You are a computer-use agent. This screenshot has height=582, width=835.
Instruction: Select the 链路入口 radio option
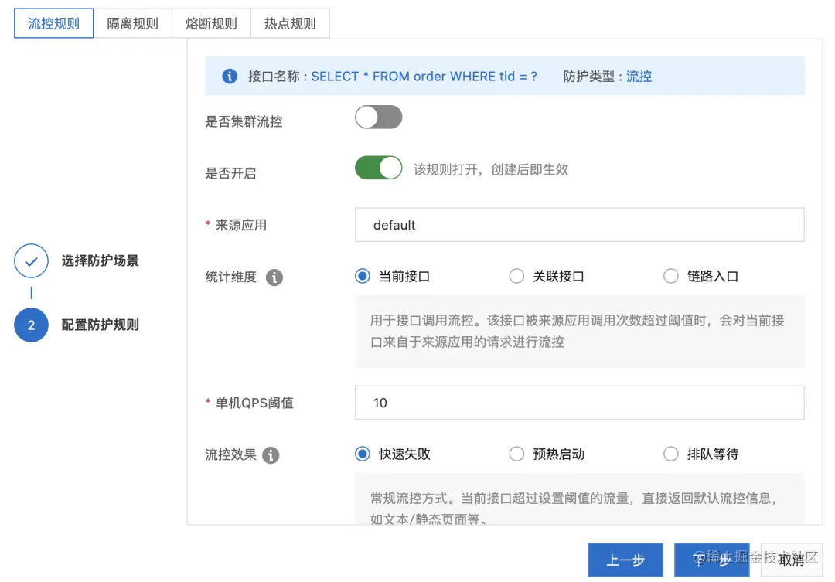[x=671, y=276]
